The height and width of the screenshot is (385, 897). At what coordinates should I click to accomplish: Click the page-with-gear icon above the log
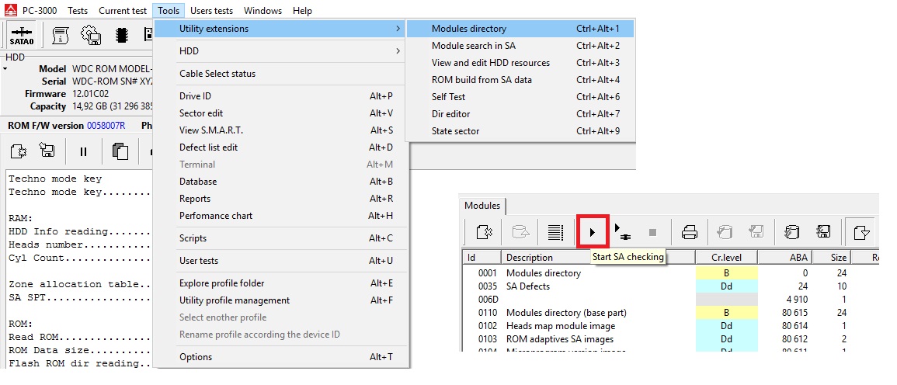coord(19,151)
